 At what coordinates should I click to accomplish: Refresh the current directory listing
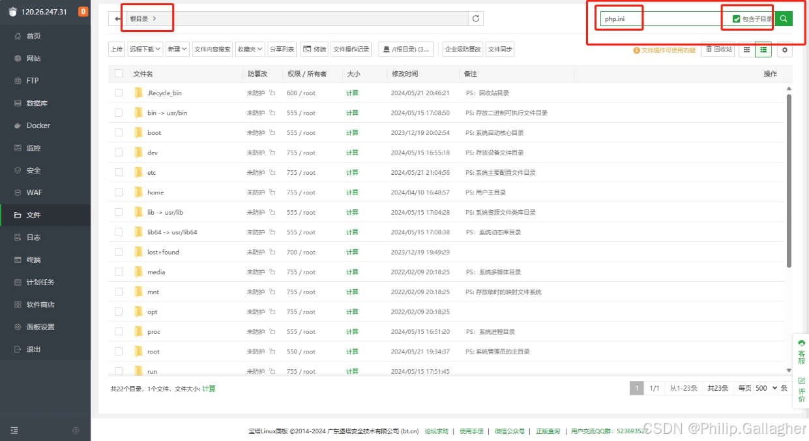[476, 18]
